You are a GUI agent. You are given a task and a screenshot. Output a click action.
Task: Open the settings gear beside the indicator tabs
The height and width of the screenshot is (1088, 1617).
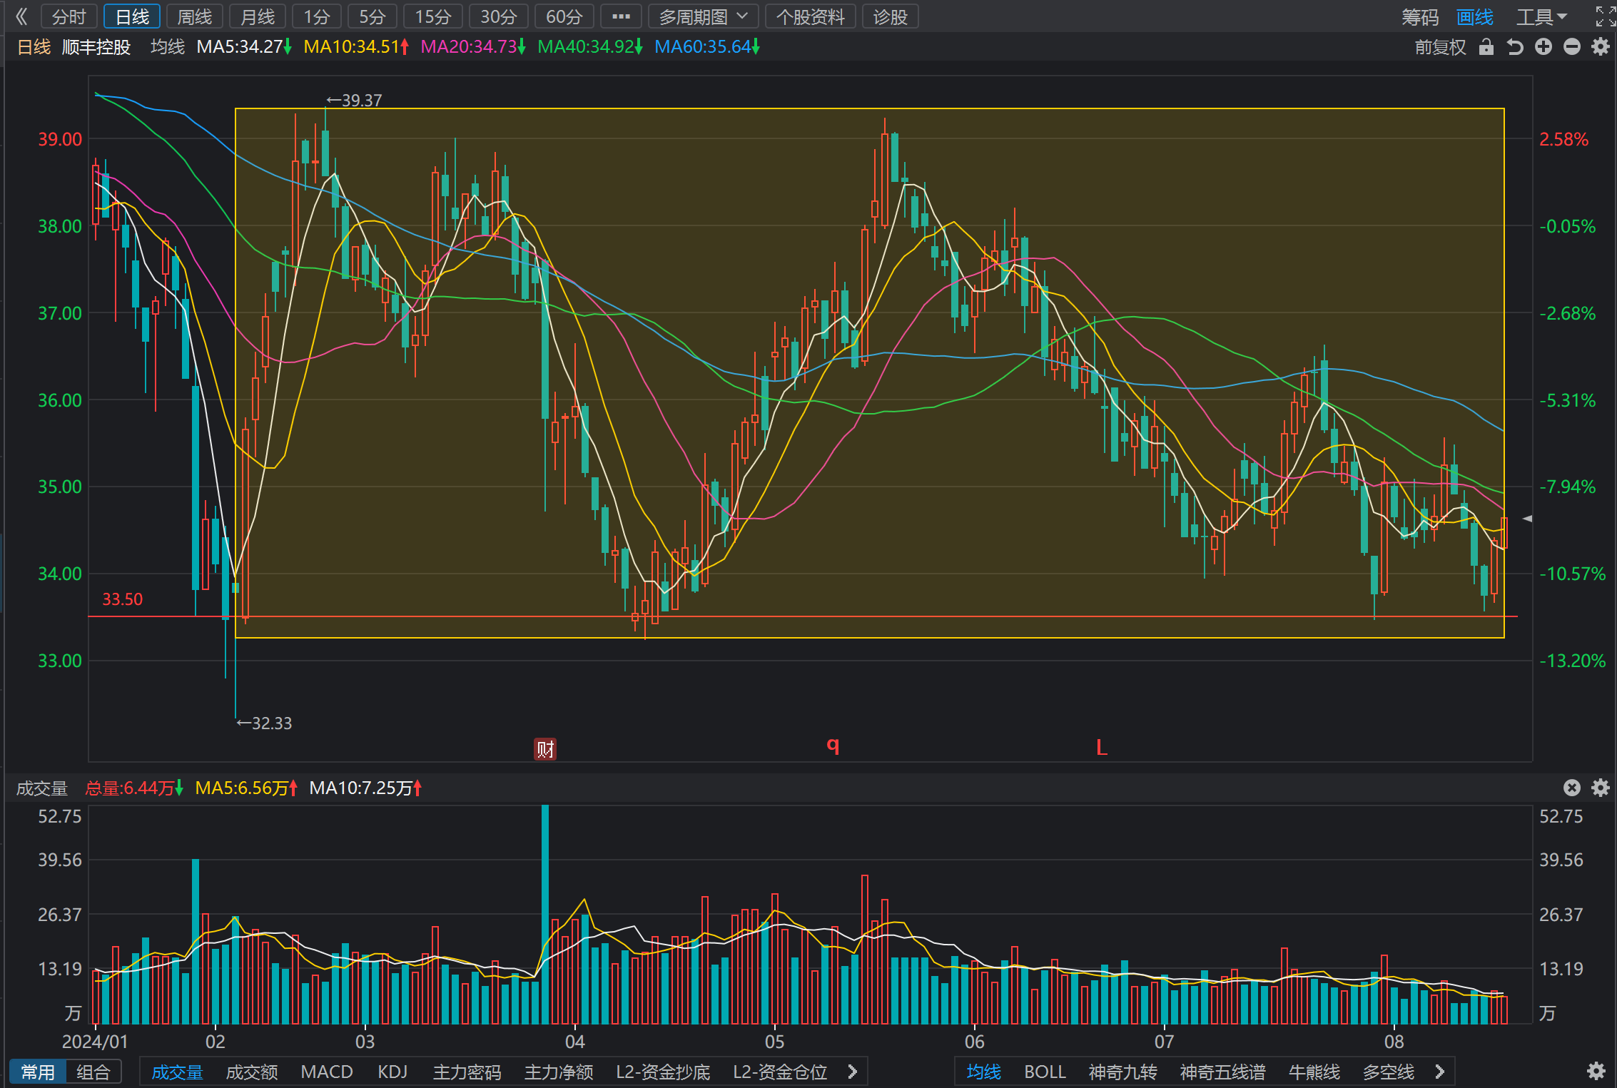pyautogui.click(x=1597, y=1072)
